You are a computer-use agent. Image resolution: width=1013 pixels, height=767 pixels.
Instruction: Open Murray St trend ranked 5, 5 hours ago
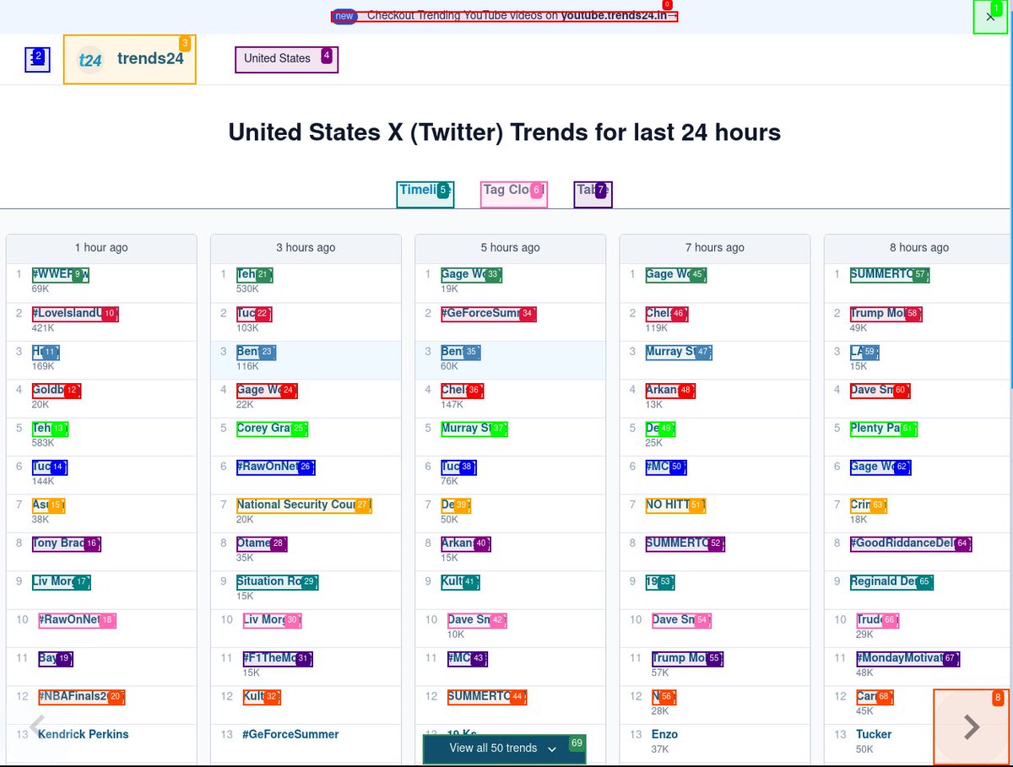(x=474, y=429)
